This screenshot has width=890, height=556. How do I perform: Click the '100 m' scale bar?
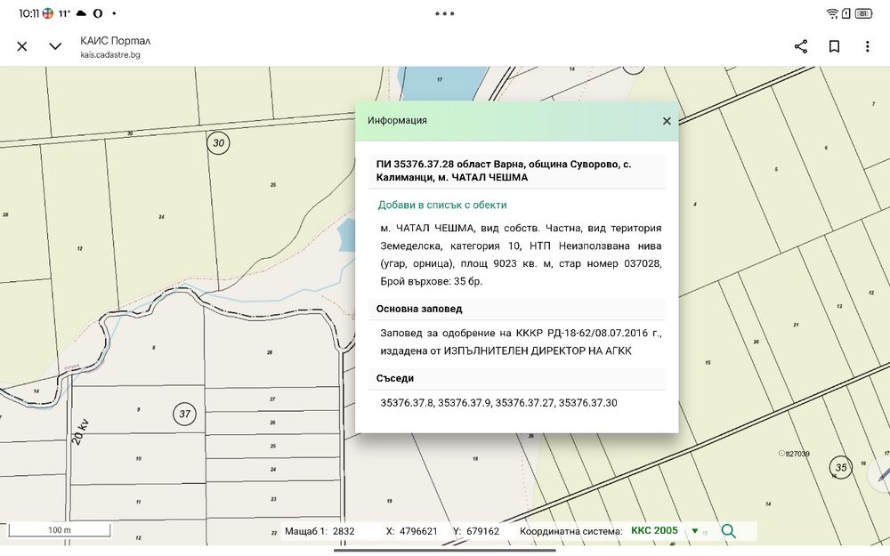(60, 530)
